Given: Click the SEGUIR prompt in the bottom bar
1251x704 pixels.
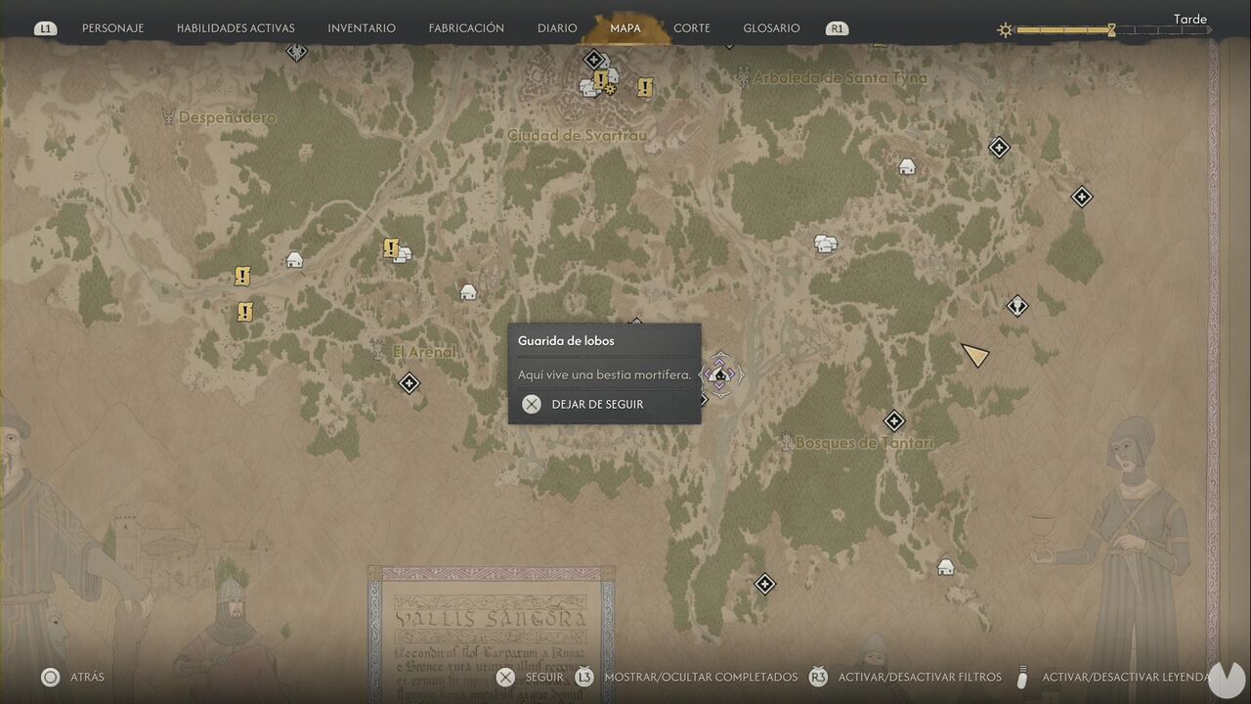Looking at the screenshot, I should click(x=530, y=677).
